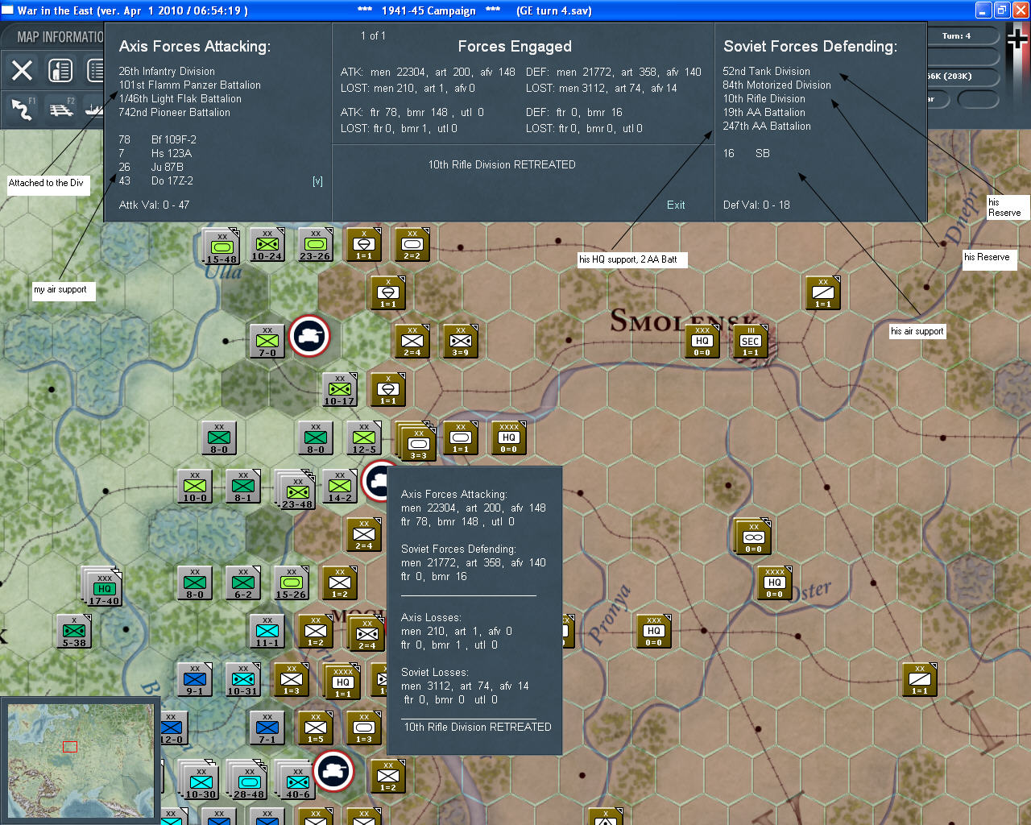Click the '101st Flamm Panzer Battalion' entry

point(190,85)
